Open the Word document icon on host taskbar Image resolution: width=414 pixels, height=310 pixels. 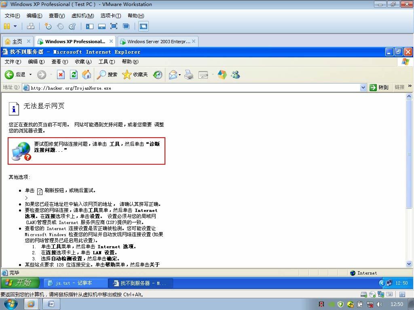pyautogui.click(x=51, y=304)
